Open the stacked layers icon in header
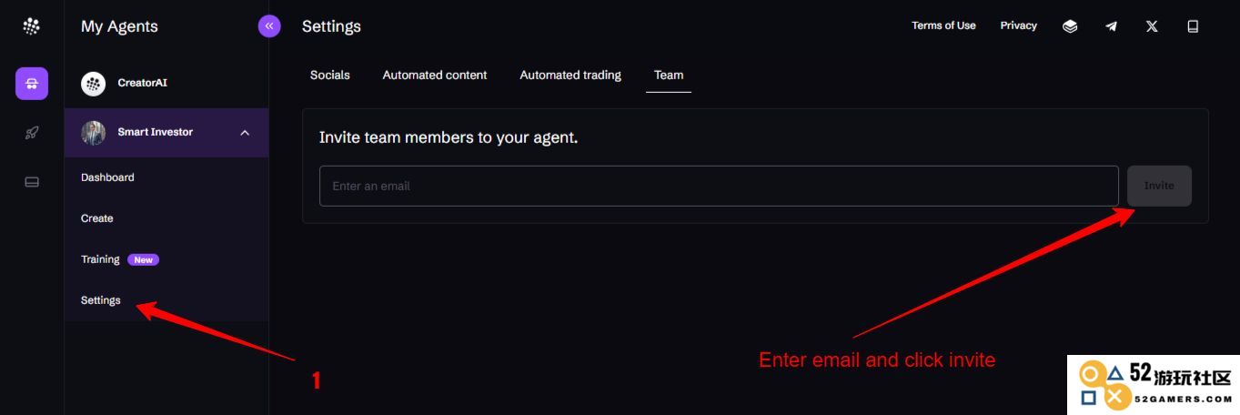Image resolution: width=1240 pixels, height=415 pixels. 1070,26
